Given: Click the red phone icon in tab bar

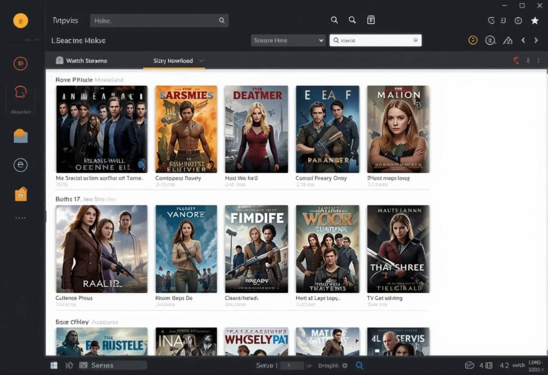Looking at the screenshot, I should 516,60.
